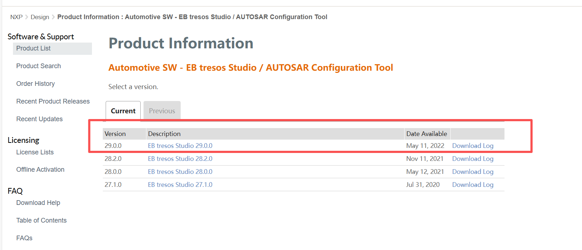Switch to the Current tab
Screen dimensions: 582x250
[x=123, y=110]
